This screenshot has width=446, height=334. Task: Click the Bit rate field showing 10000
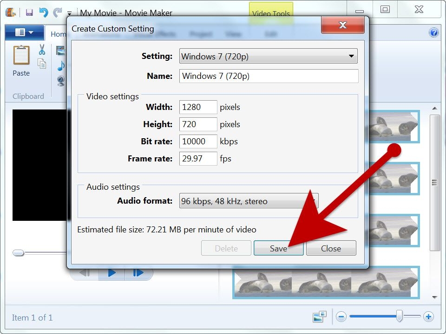click(x=198, y=141)
